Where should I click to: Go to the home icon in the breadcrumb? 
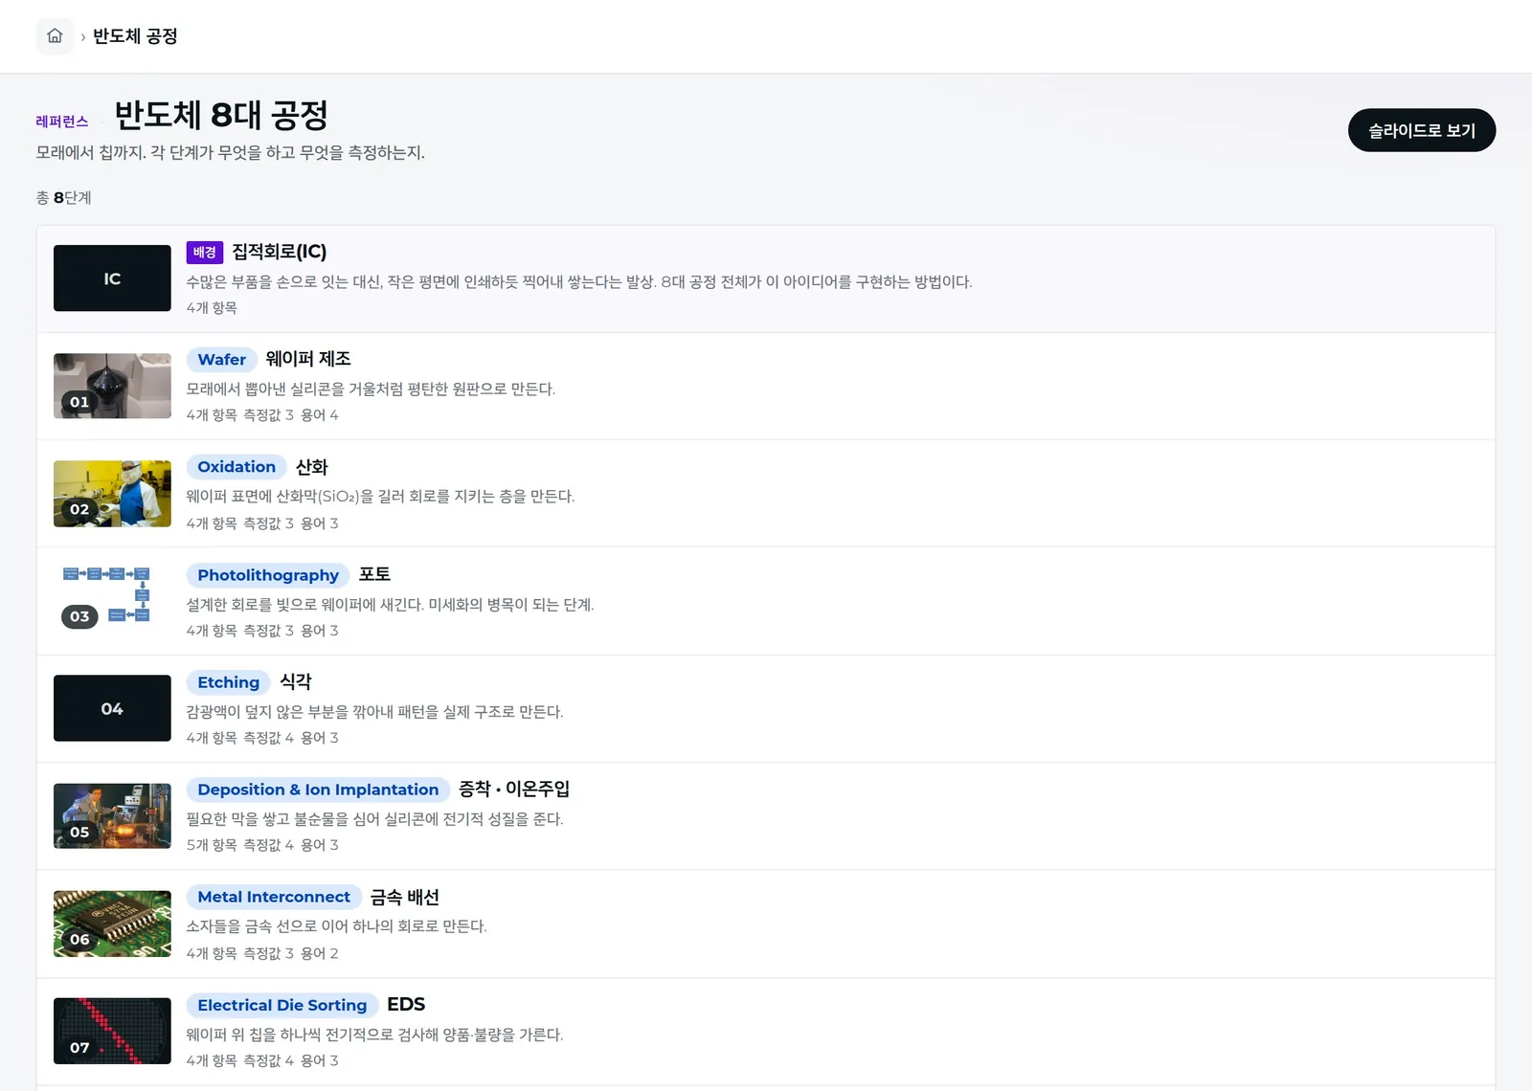[55, 36]
